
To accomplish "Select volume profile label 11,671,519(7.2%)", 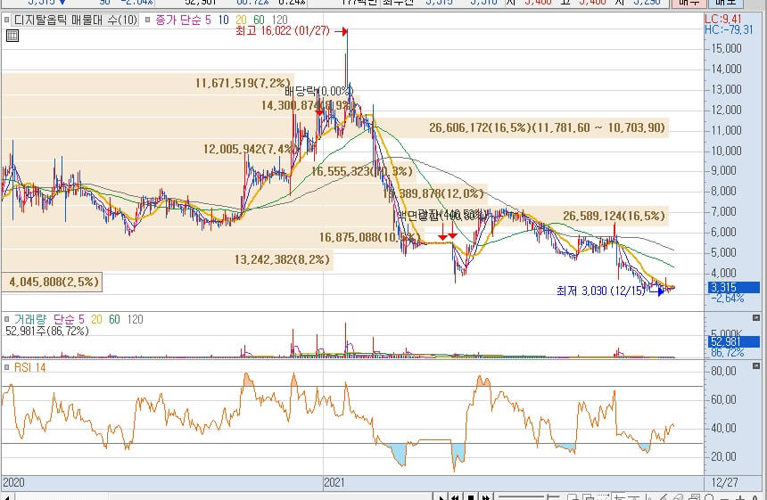I will 243,83.
